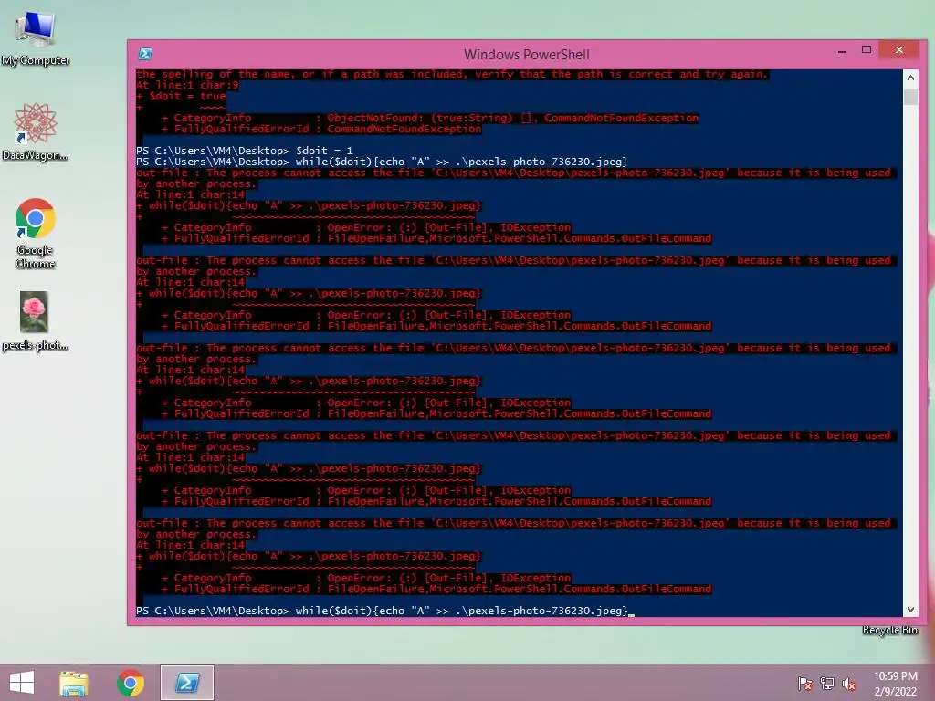Open the Action Center flag tray icon
The height and width of the screenshot is (701, 935).
[805, 683]
